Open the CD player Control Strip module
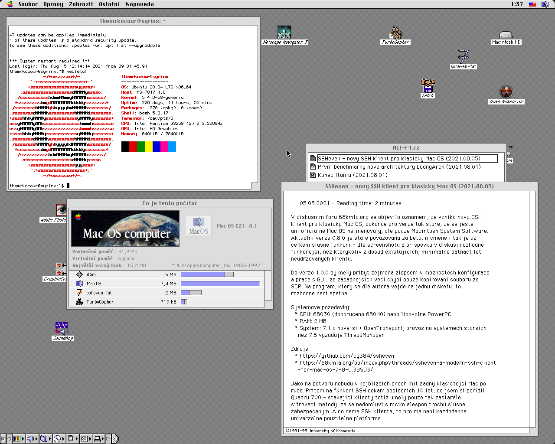 click(57, 439)
